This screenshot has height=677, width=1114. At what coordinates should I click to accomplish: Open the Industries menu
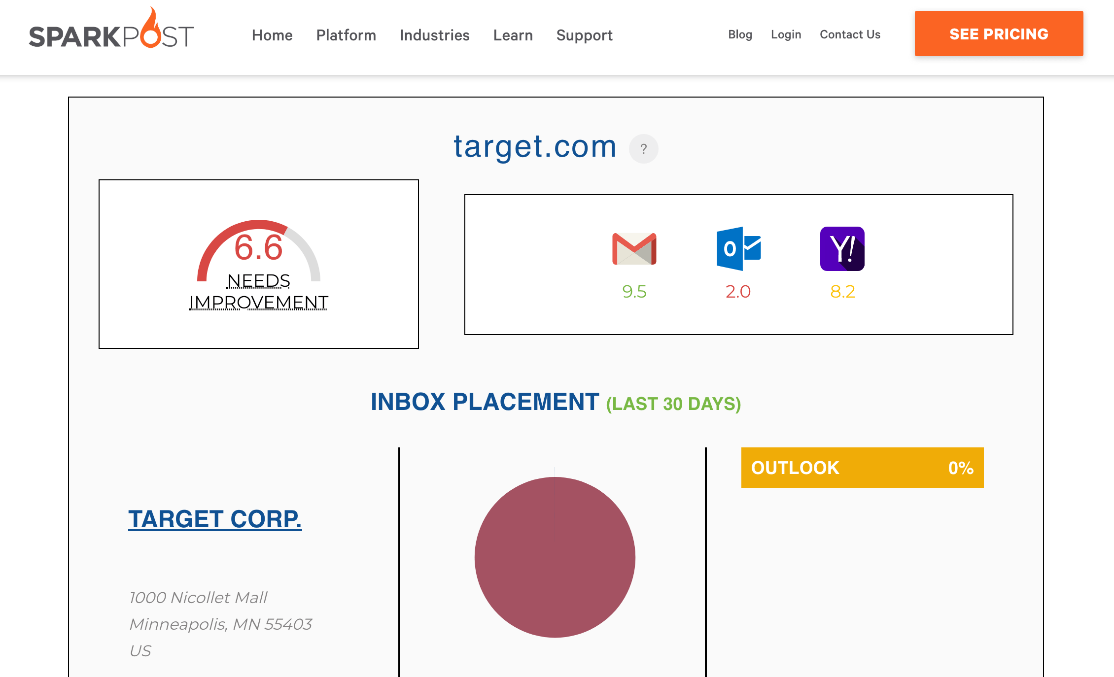pos(434,35)
